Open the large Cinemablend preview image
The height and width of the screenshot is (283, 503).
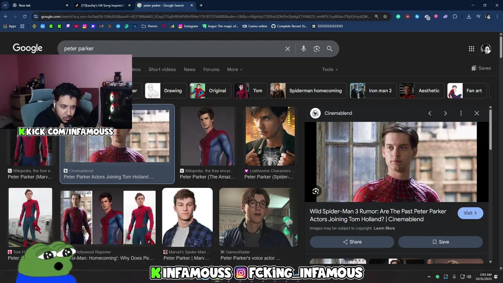pos(397,162)
